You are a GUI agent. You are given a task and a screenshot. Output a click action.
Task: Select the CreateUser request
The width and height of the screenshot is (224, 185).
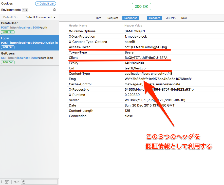coord(29,28)
